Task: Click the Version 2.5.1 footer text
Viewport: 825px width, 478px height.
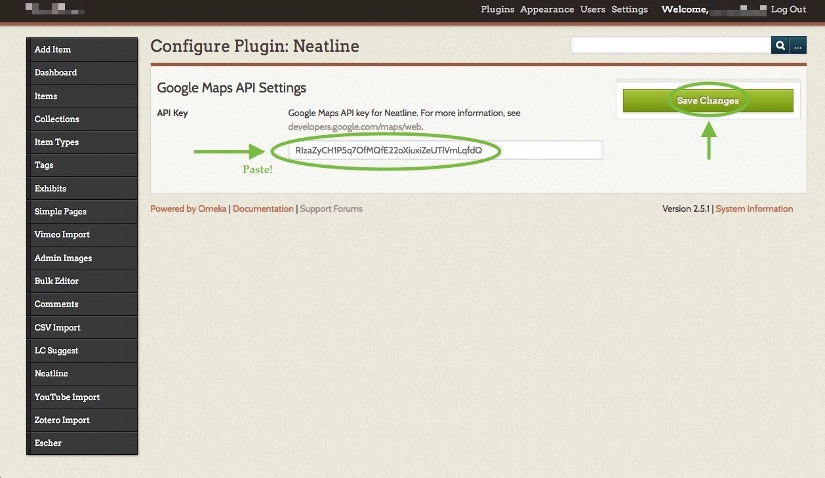Action: [686, 209]
